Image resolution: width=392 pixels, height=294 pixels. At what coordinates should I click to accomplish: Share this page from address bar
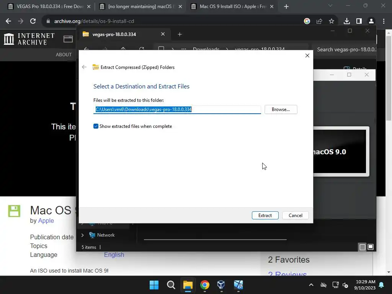pos(319,21)
